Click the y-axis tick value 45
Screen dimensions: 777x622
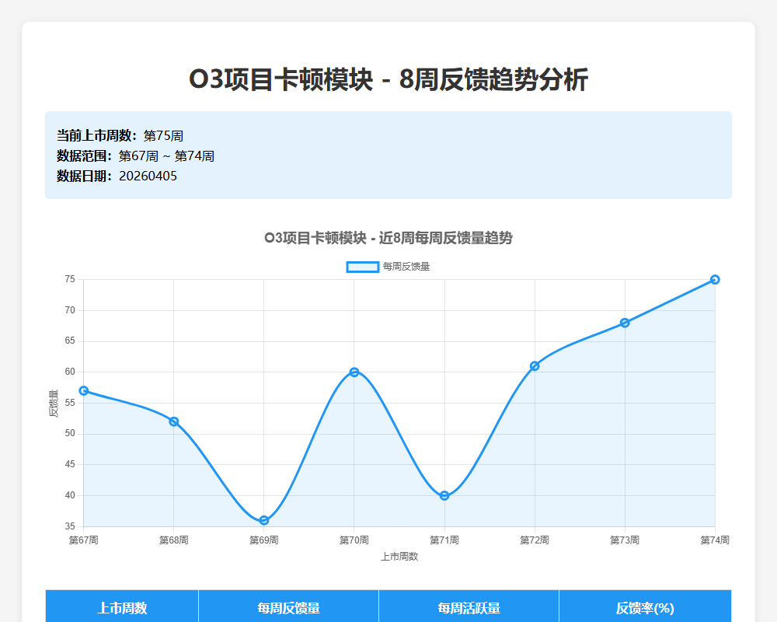[70, 464]
